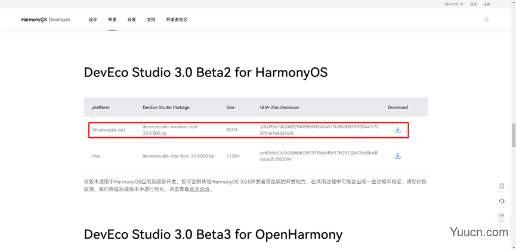The width and height of the screenshot is (516, 250).
Task: Click the 951M size value
Action: [231, 130]
